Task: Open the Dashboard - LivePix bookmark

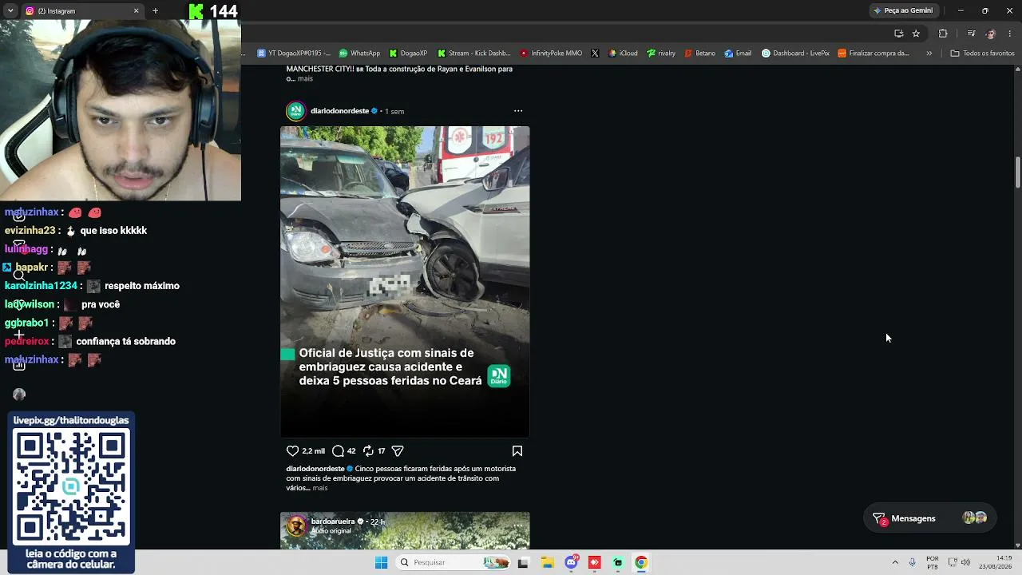Action: tap(795, 54)
